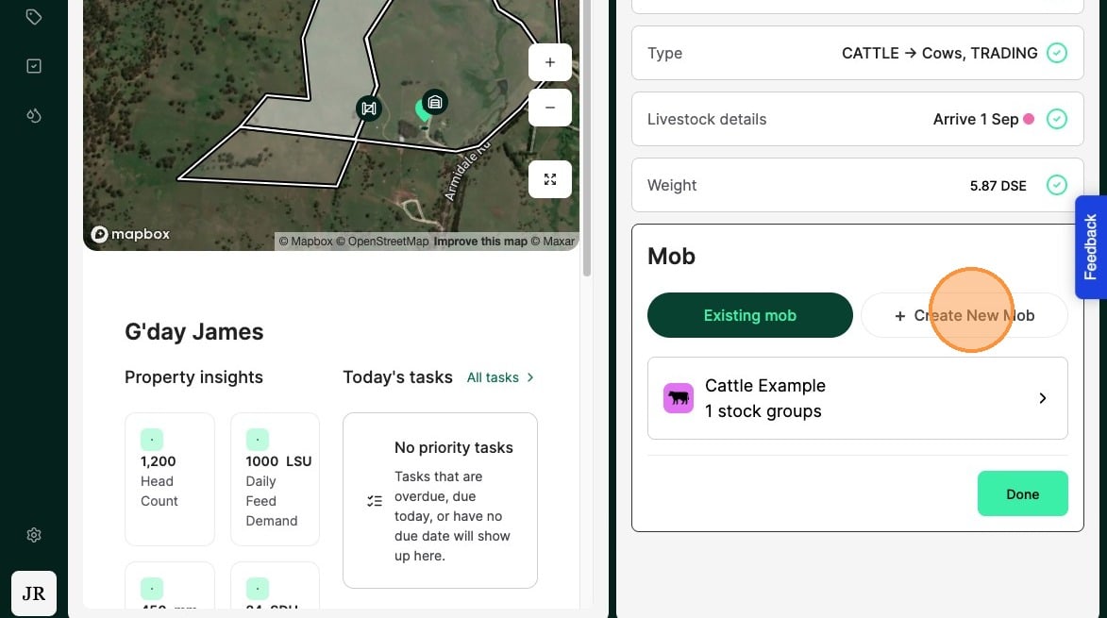
Task: Open the 1000 LSU Daily Feed Demand card
Action: tap(275, 479)
